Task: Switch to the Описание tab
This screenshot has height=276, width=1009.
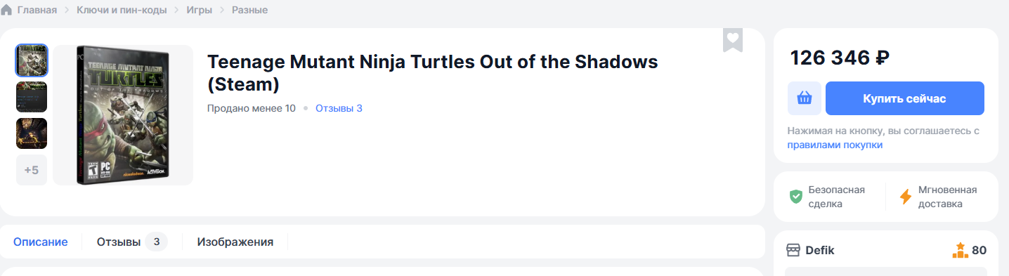Action: coord(41,242)
